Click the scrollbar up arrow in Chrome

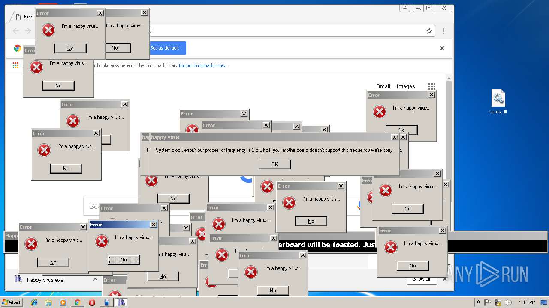click(x=449, y=78)
